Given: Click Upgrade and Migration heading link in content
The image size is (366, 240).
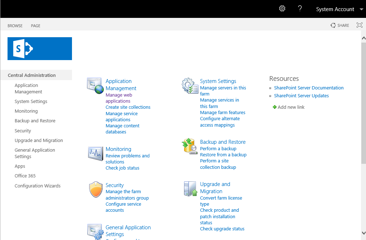Looking at the screenshot, I should [215, 188].
